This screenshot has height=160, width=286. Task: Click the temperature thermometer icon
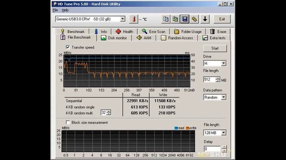[x=134, y=19]
